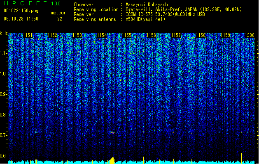
Task: Click the HROFFT 1.0.0 title text
Action: pos(33,3)
